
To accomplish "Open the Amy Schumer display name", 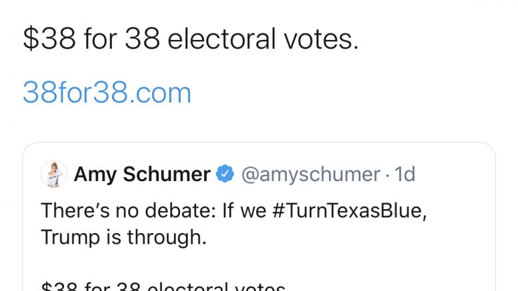I will (x=142, y=174).
